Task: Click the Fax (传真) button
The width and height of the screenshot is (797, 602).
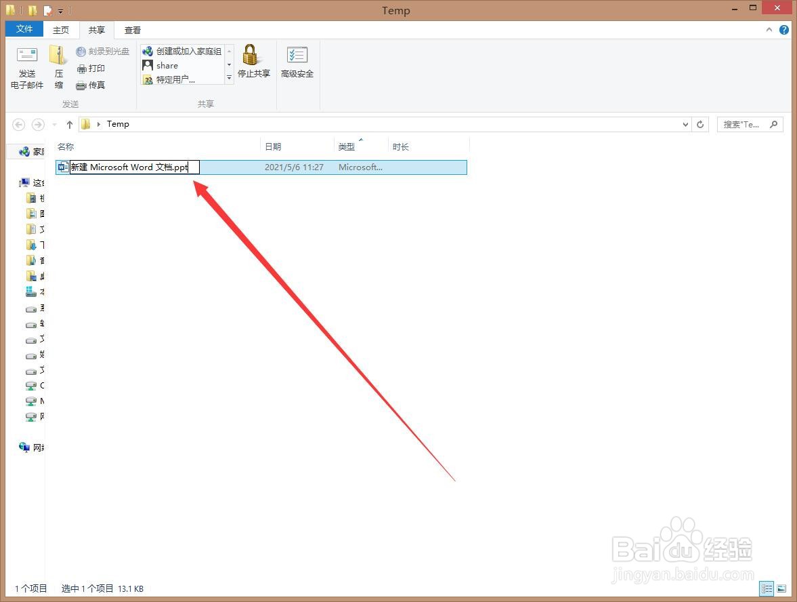Action: point(91,85)
